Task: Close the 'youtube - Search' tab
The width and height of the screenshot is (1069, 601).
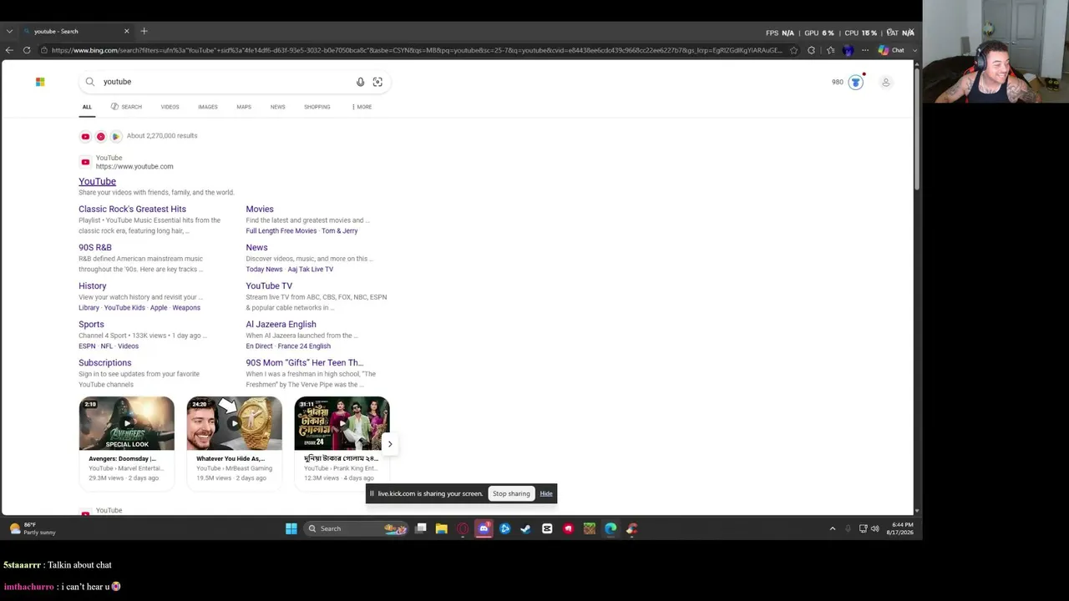Action: click(126, 32)
